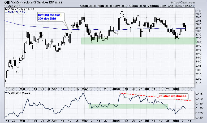Open the blue dropdown arrow beside Chg
This screenshot has width=207, height=123.
point(194,6)
